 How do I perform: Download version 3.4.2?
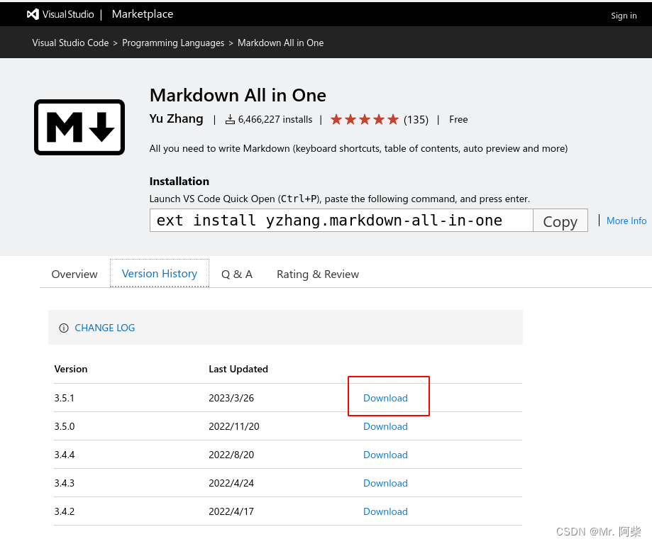tap(385, 511)
